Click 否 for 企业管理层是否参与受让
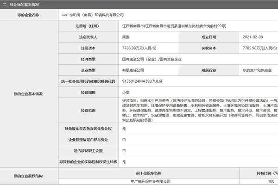278x185 pixels. pos(124,139)
